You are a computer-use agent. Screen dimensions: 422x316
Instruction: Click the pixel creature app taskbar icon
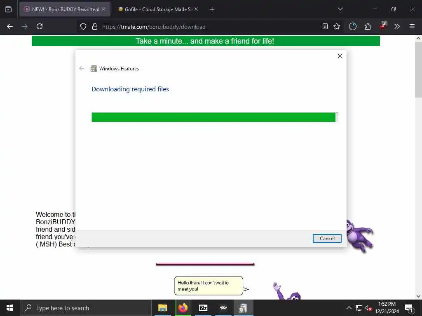coord(223,308)
